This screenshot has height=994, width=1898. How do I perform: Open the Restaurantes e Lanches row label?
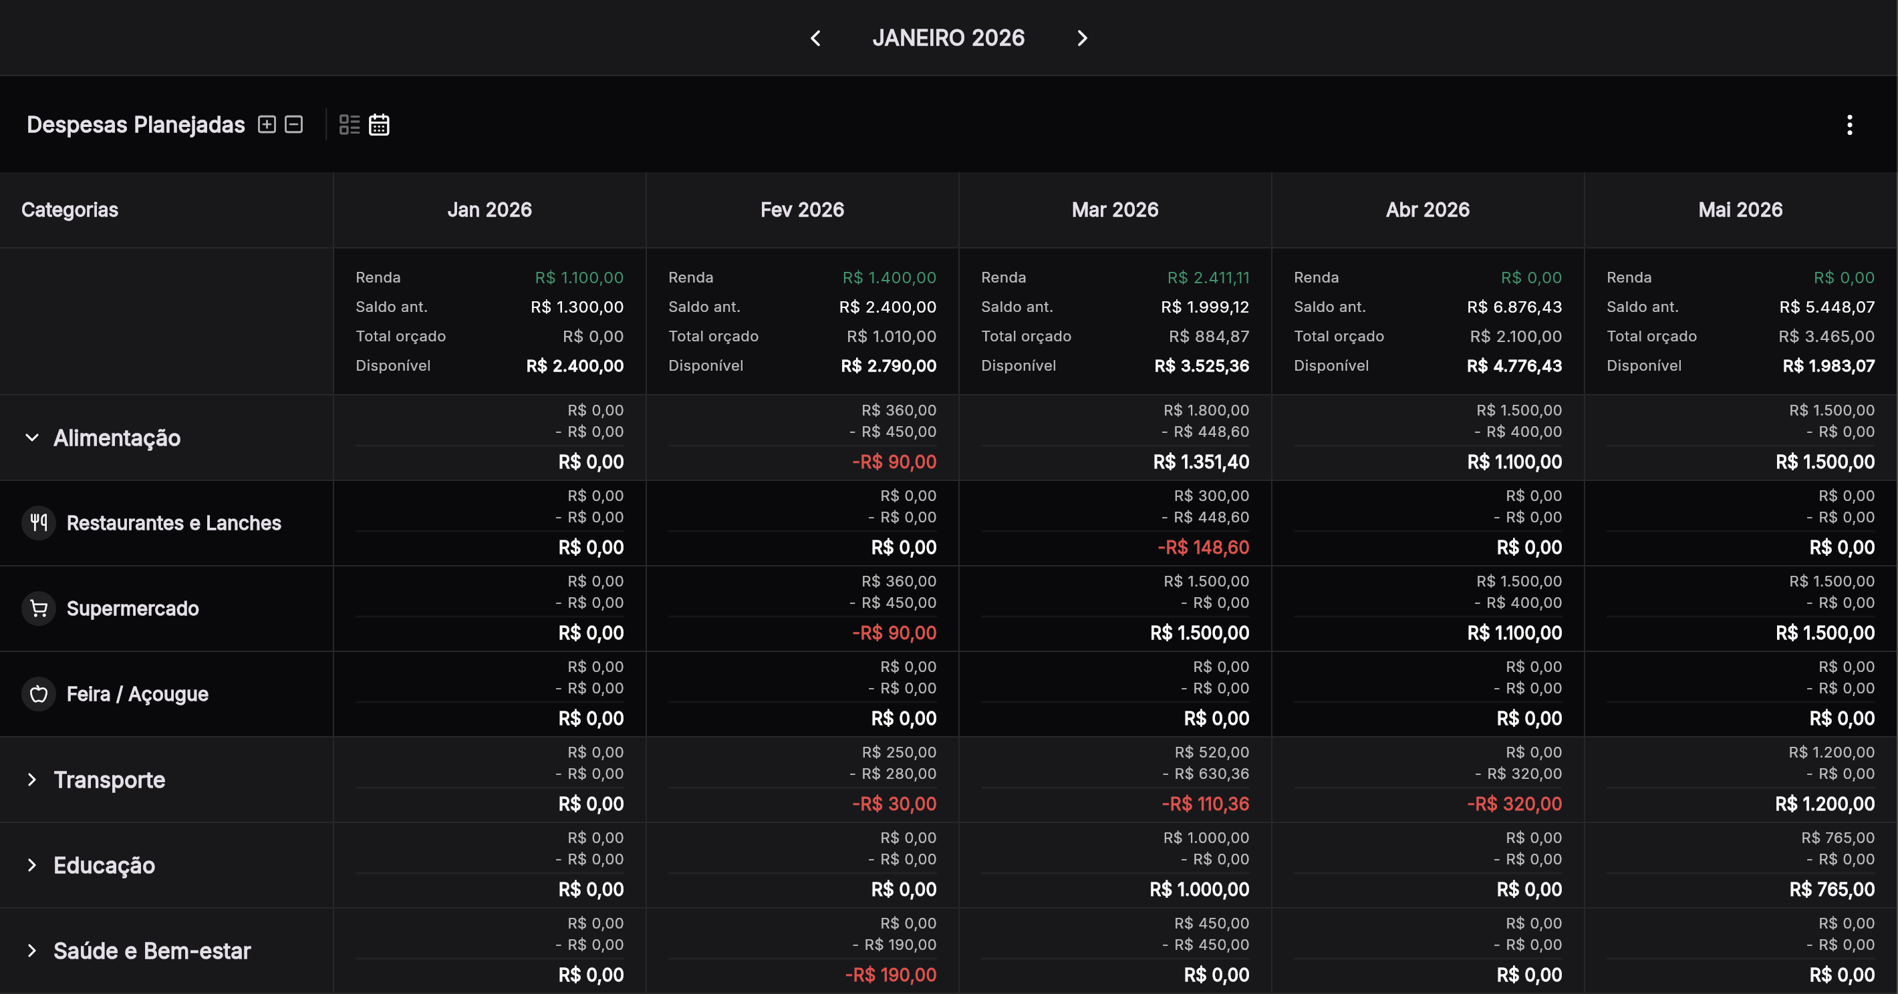174,523
